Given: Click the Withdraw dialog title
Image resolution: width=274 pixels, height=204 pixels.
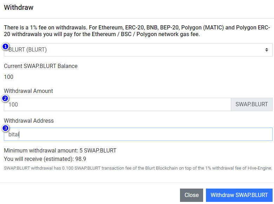Looking at the screenshot, I should coord(19,7).
